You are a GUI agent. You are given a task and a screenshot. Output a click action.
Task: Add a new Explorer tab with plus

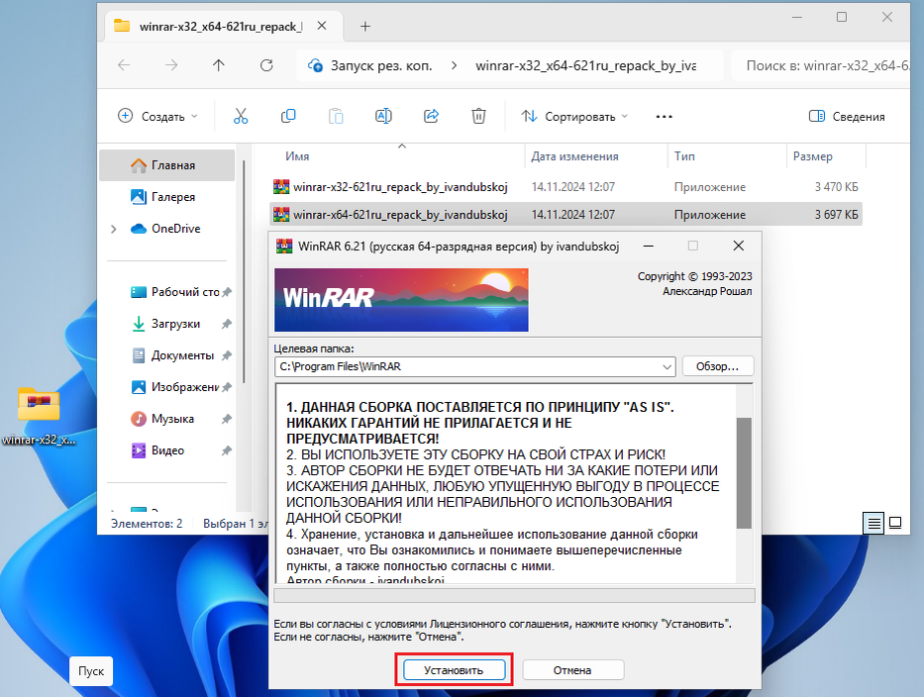tap(365, 26)
